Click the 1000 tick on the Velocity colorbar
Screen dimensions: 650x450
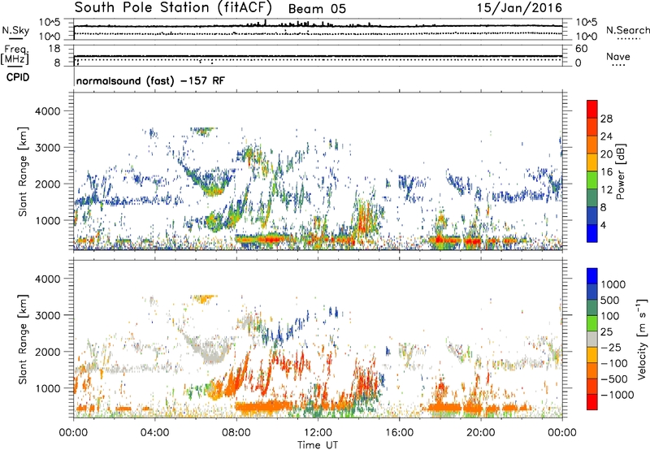pyautogui.click(x=613, y=284)
